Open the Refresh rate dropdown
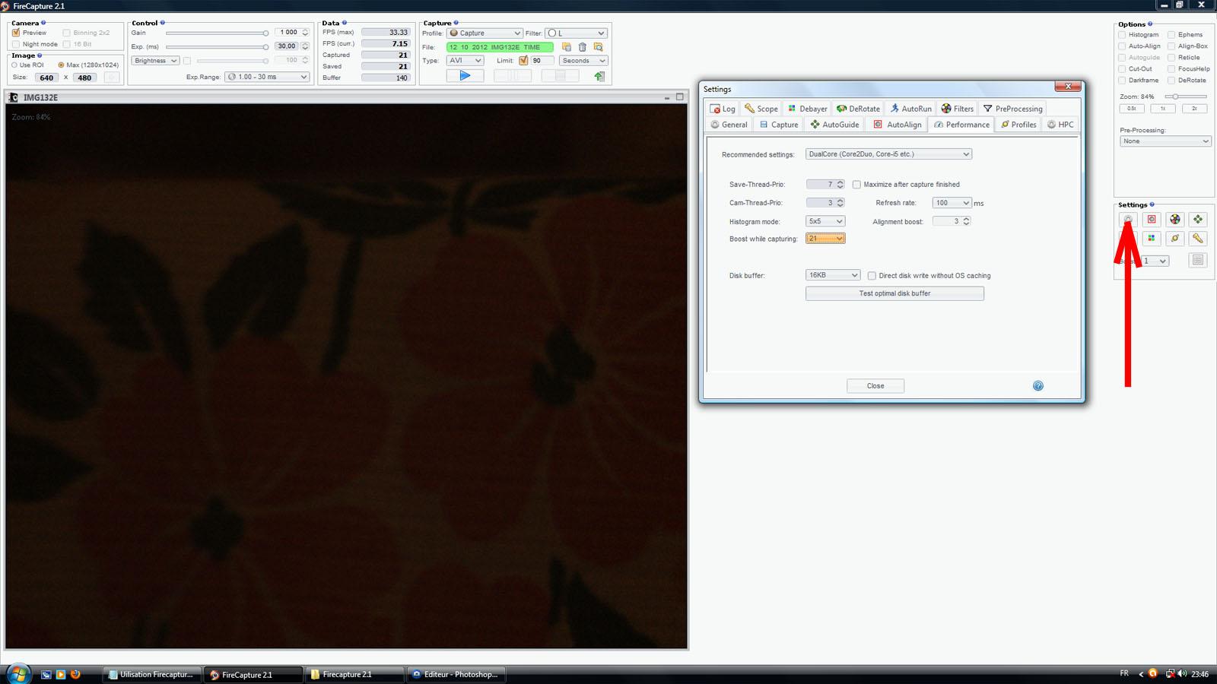The height and width of the screenshot is (684, 1217). click(x=952, y=203)
